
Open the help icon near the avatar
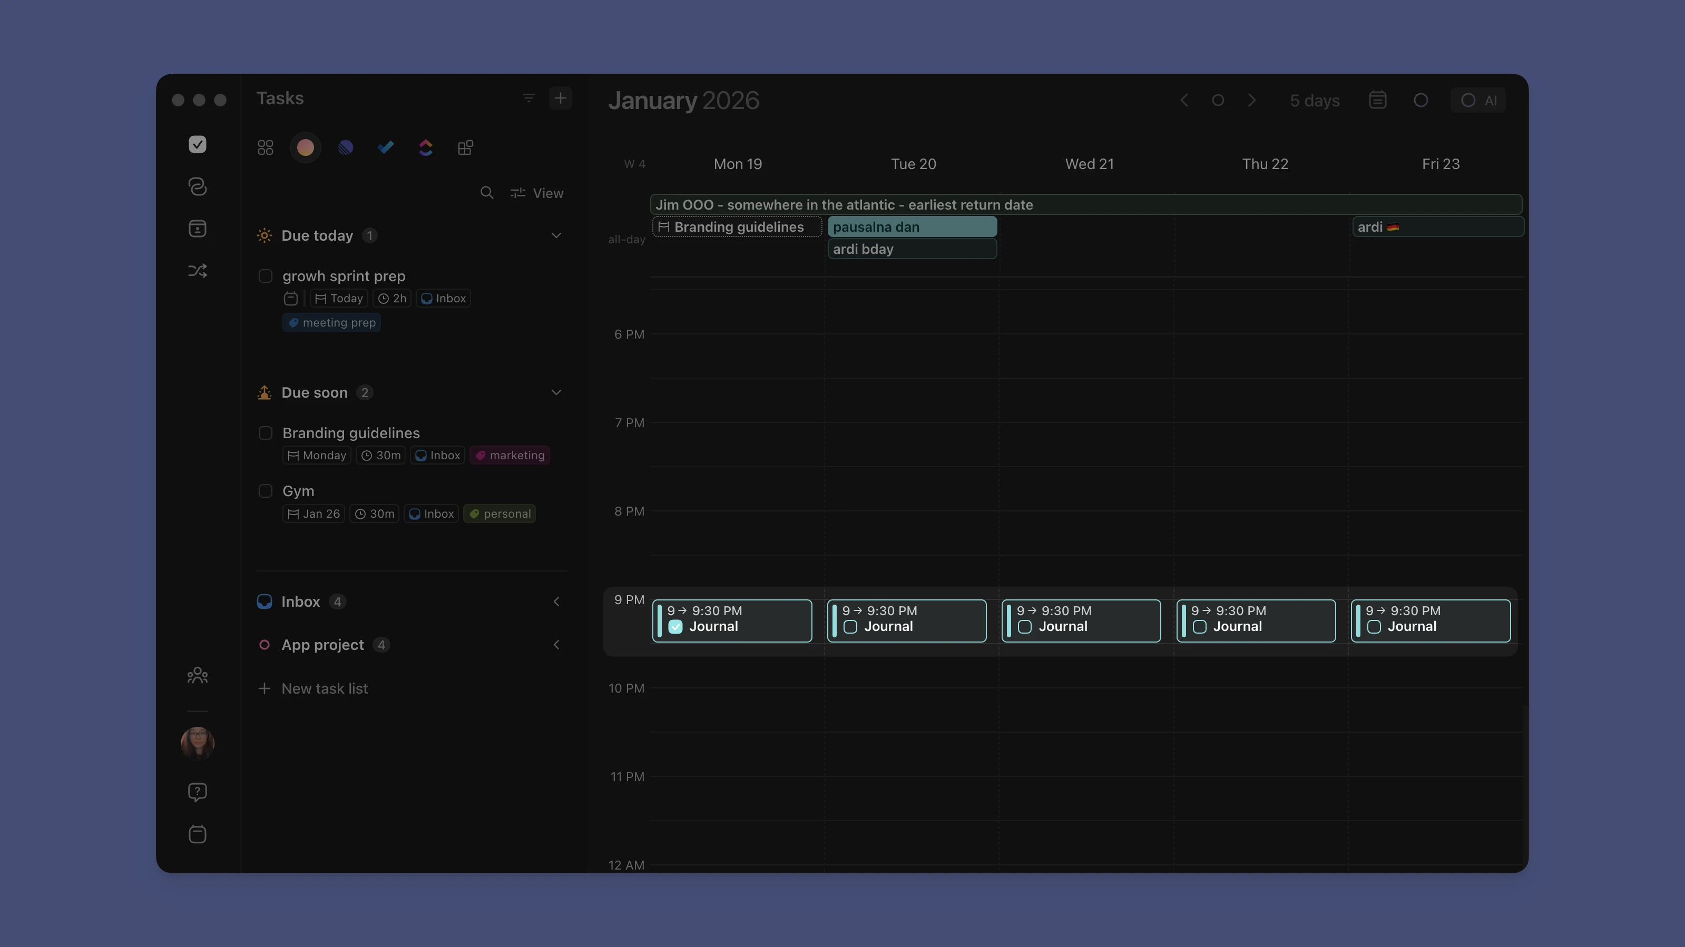(x=198, y=792)
